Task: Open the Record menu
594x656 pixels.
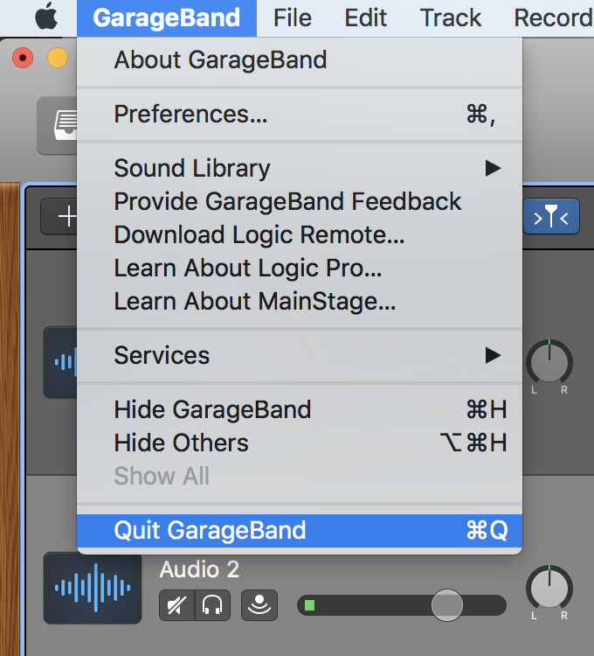Action: (554, 18)
